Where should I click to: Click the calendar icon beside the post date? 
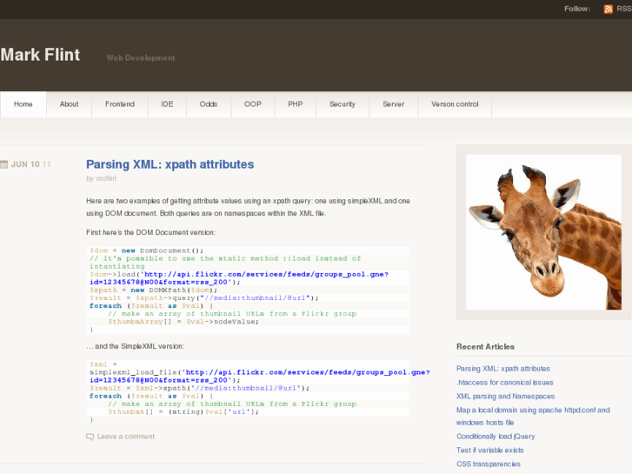pos(4,164)
